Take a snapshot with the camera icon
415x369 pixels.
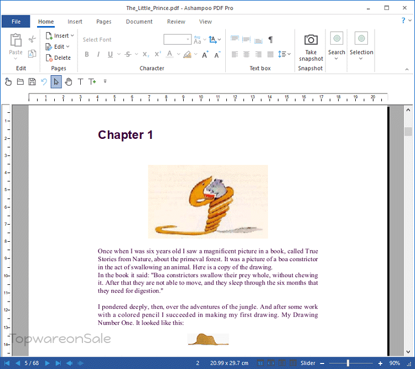311,40
